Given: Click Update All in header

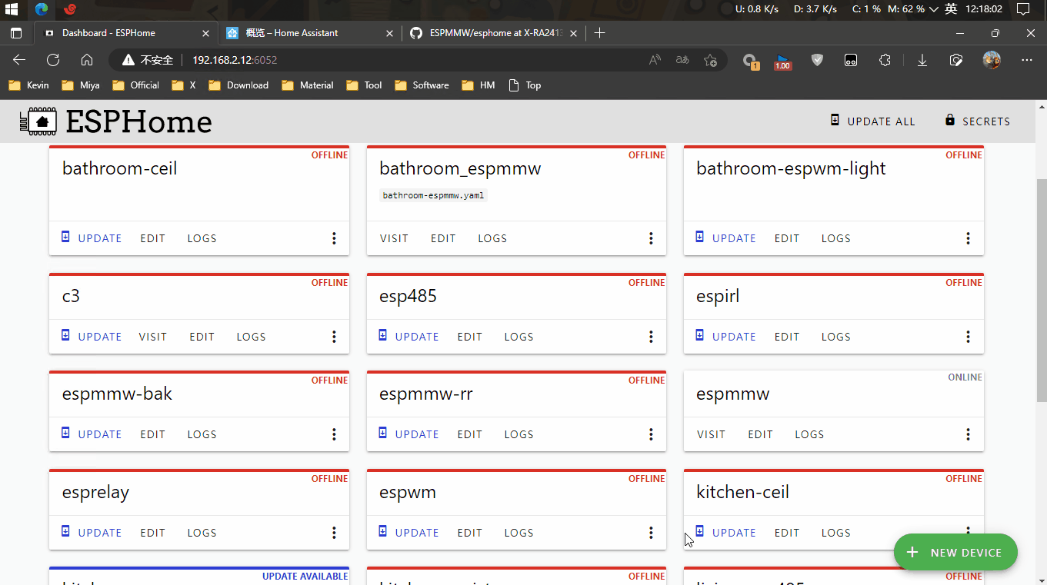Looking at the screenshot, I should 872,121.
